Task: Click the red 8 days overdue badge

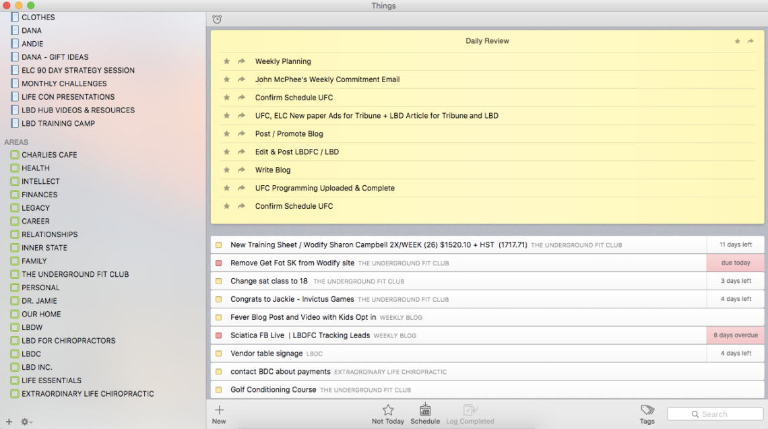Action: click(x=735, y=335)
